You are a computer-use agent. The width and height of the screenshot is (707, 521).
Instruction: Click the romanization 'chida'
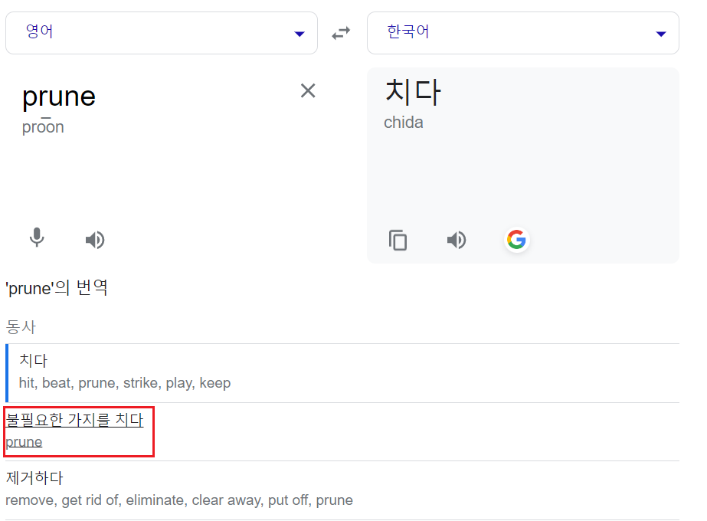coord(404,123)
